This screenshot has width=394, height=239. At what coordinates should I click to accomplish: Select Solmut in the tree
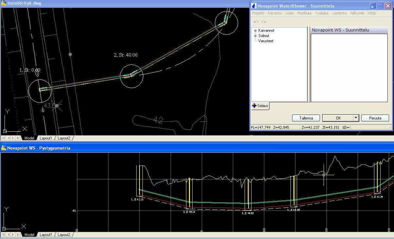click(x=264, y=36)
